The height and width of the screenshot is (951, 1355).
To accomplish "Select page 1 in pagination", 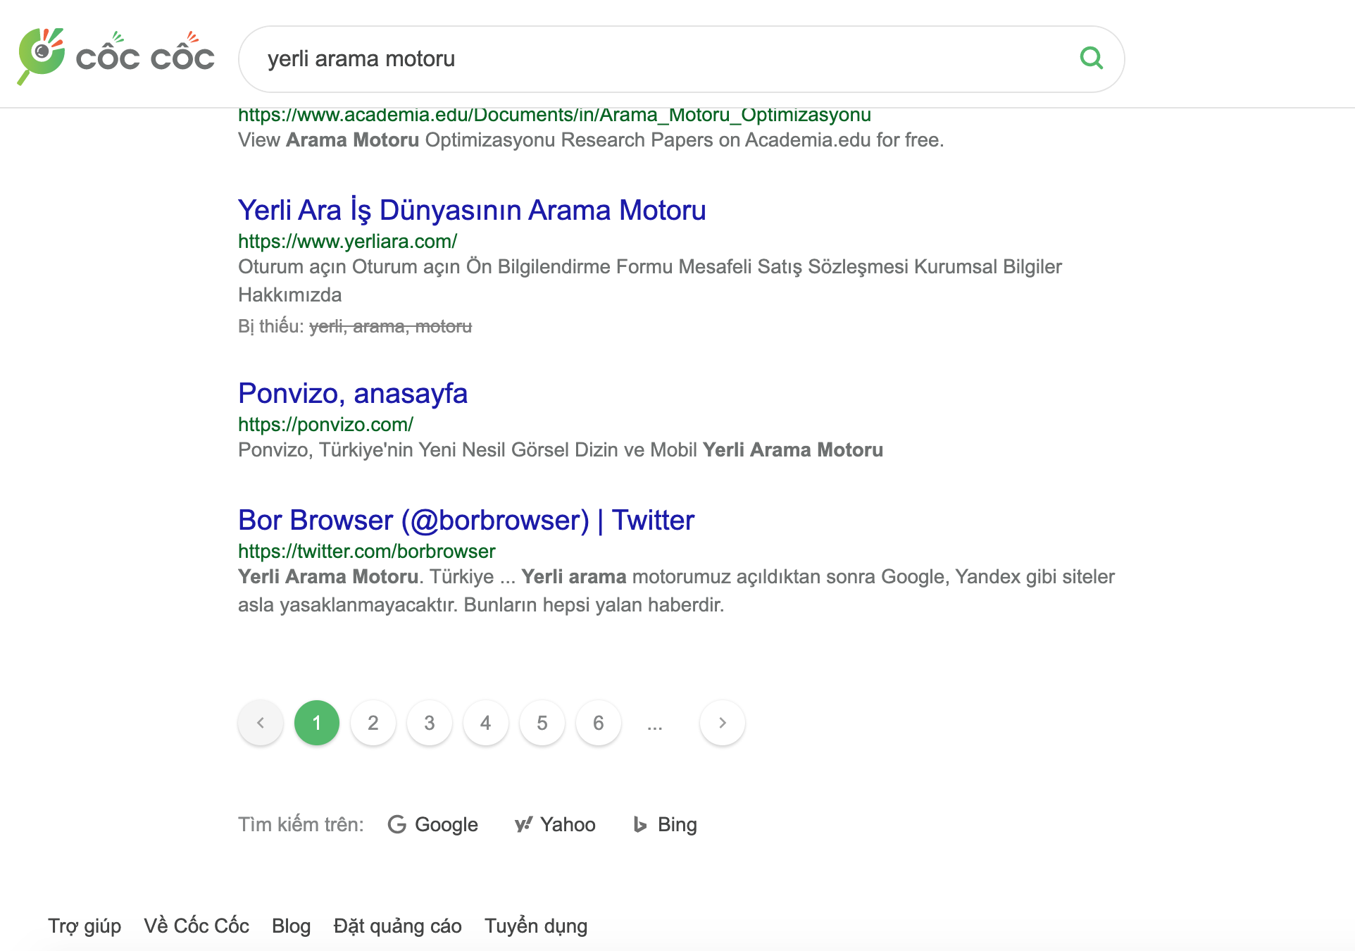I will pos(317,723).
